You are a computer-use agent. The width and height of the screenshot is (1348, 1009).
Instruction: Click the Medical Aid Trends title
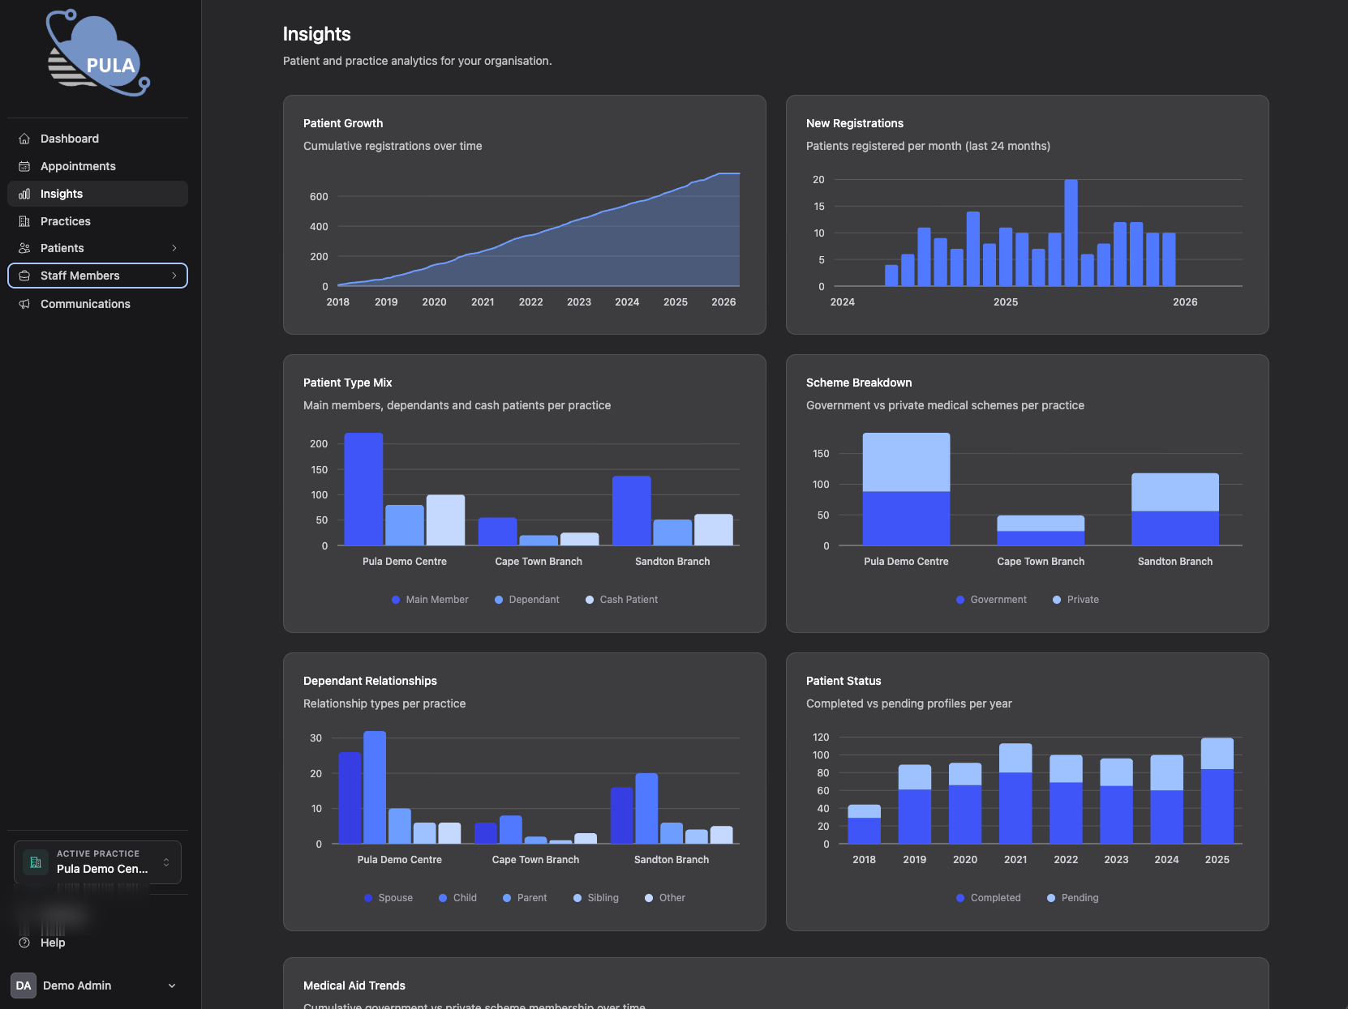point(354,985)
